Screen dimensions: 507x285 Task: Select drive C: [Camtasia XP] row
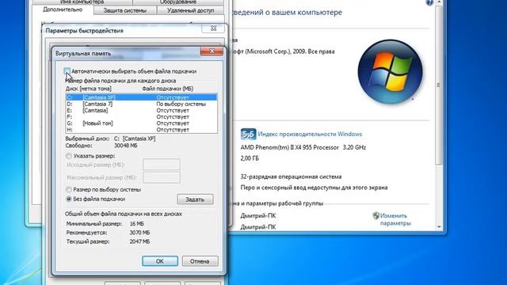coord(141,97)
